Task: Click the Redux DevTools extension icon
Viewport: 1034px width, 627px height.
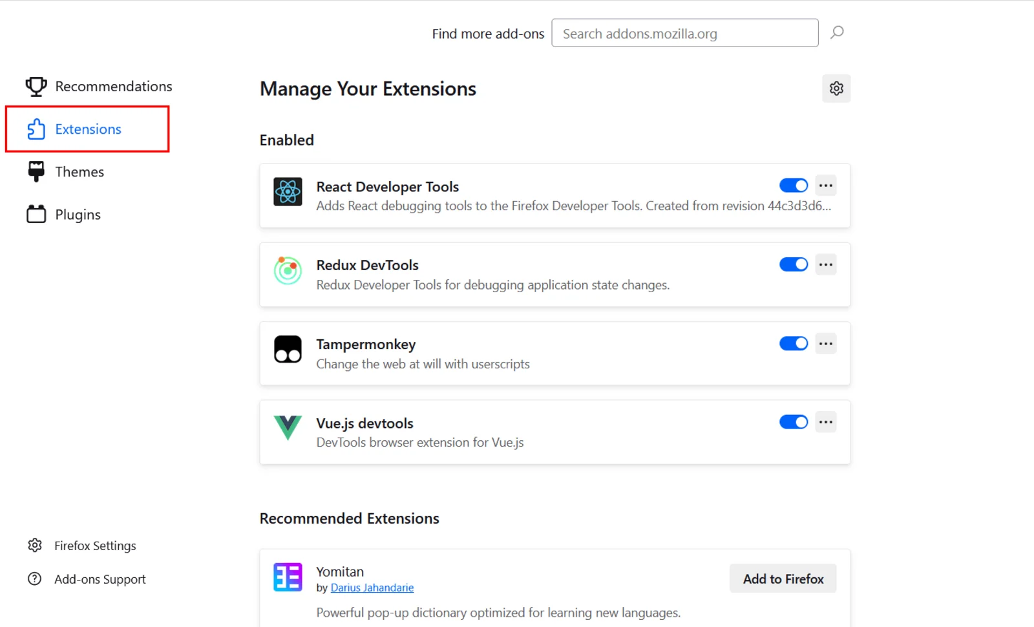Action: click(x=288, y=271)
